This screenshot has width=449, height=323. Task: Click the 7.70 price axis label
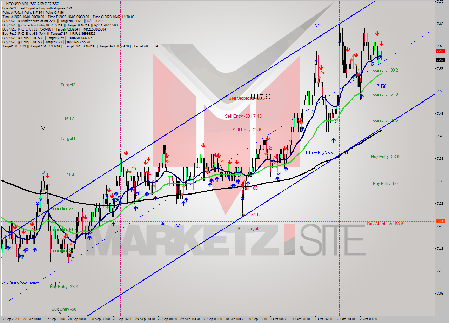point(440,1)
